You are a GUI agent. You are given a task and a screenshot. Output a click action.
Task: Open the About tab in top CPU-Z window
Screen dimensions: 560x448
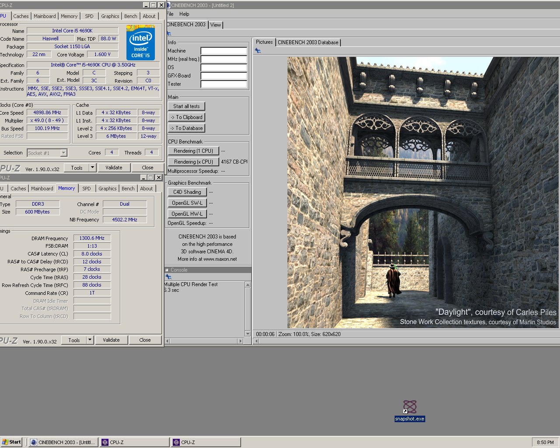[x=149, y=16]
